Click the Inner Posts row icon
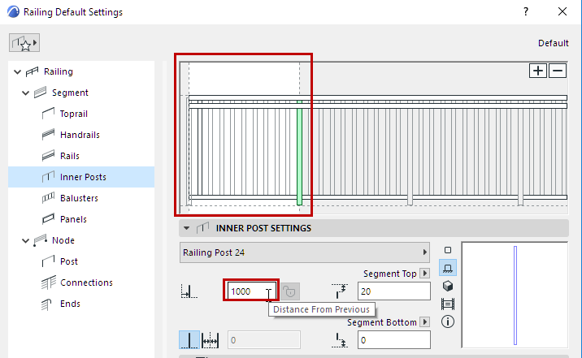Viewport: 582px width, 358px height. click(x=48, y=177)
